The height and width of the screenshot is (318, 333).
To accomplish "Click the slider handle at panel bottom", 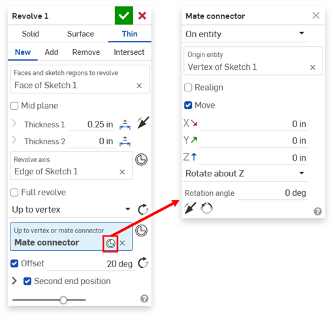I will pyautogui.click(x=63, y=300).
